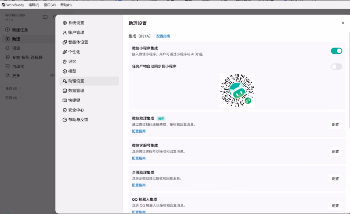Expand the 空间 (9) section chevron
Viewport: 350px width, 214px height.
tap(20, 97)
